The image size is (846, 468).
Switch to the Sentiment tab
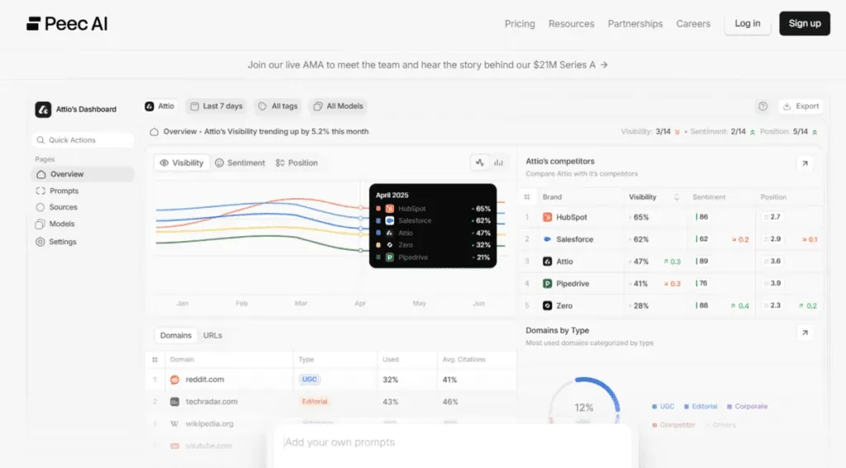(240, 163)
